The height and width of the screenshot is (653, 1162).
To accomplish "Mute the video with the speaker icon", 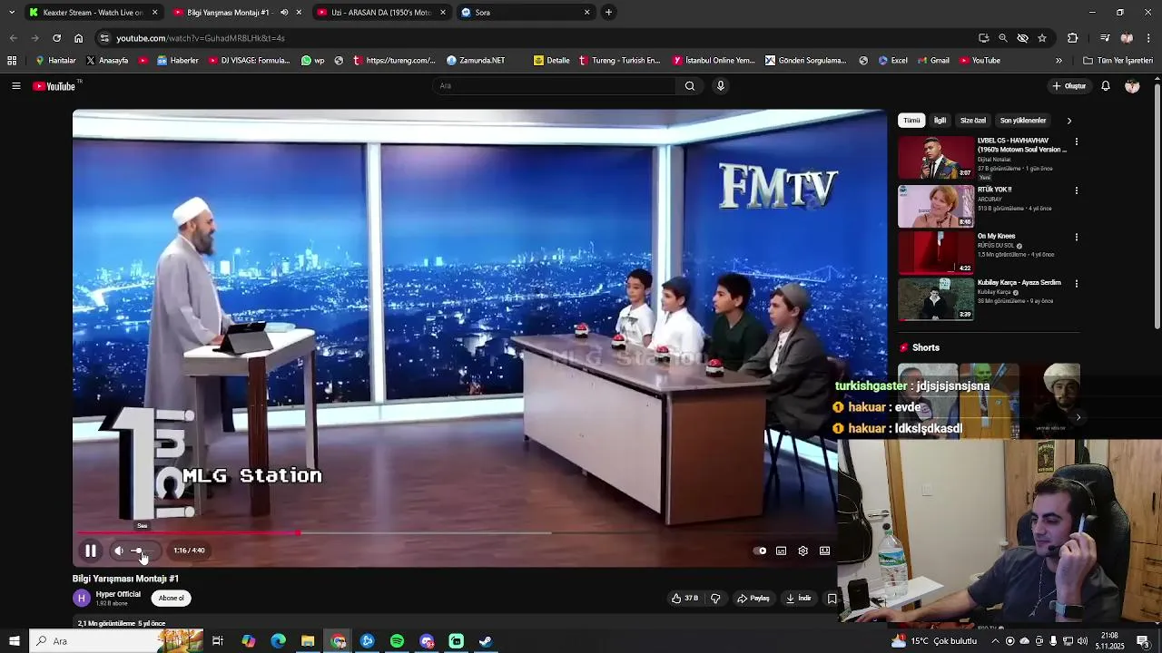I will point(118,551).
